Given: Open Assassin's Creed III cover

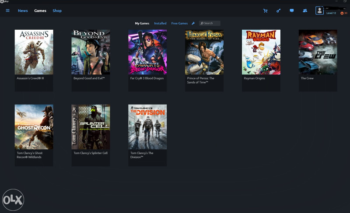Looking at the screenshot, I should click(34, 52).
